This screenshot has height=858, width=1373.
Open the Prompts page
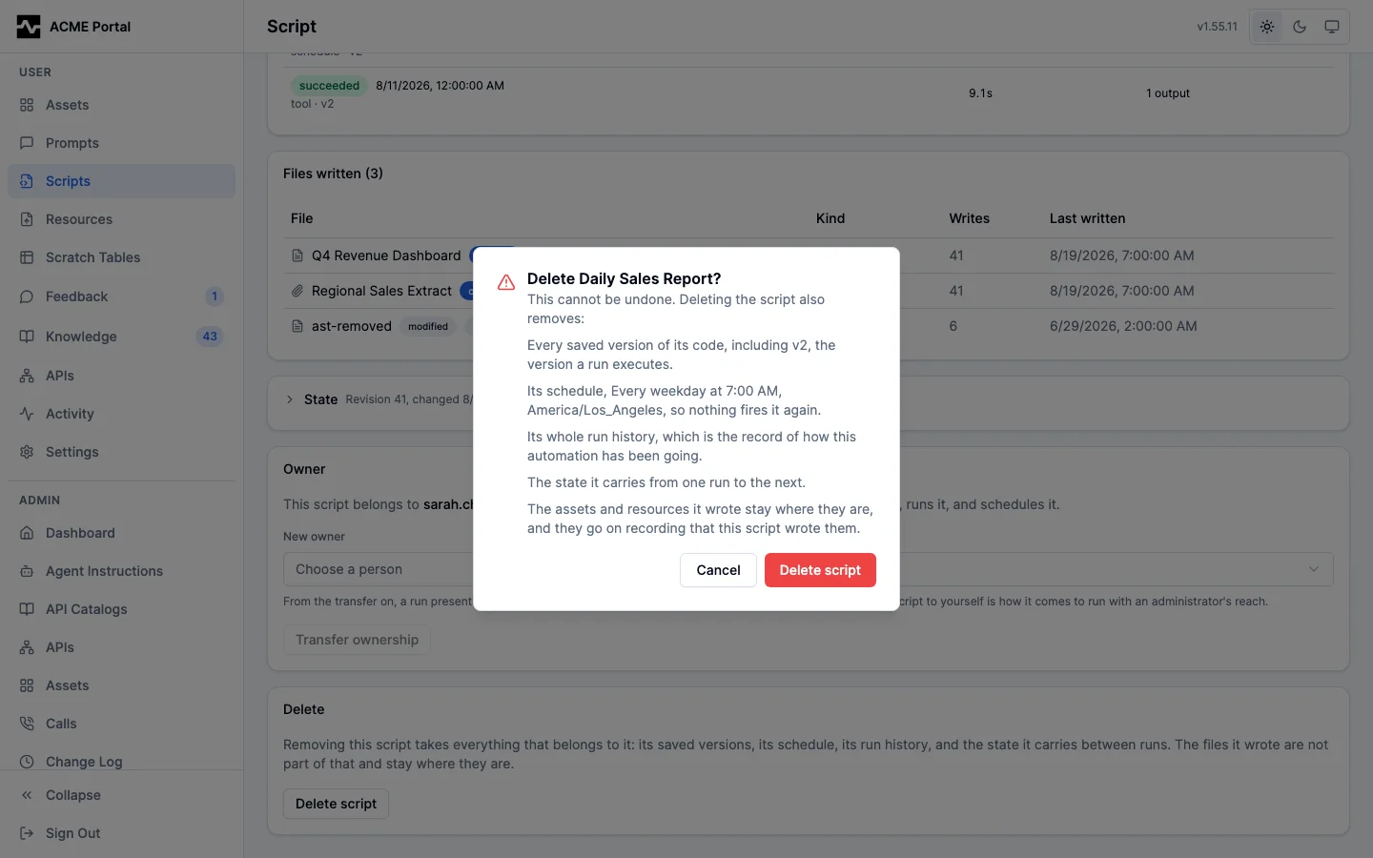[121, 143]
